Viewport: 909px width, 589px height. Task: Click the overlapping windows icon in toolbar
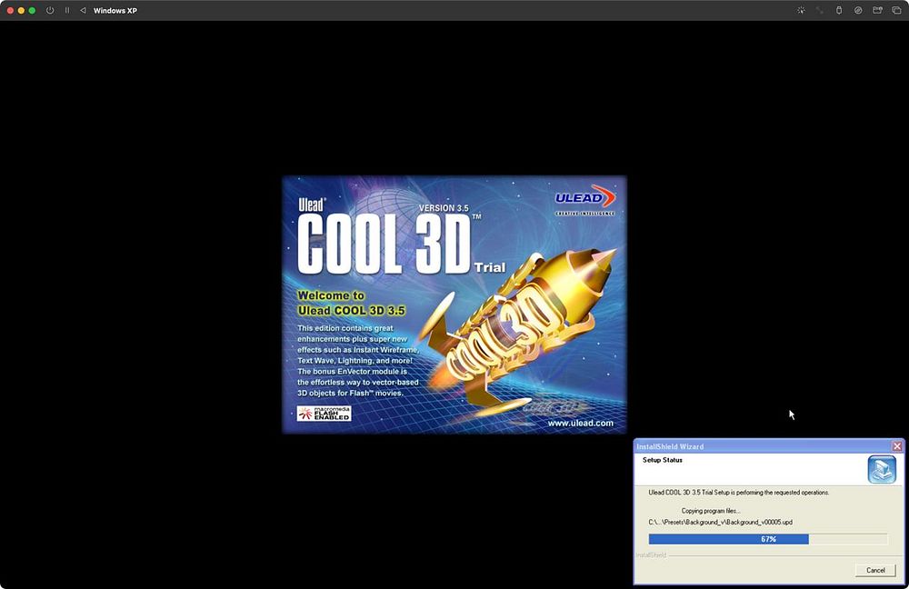pyautogui.click(x=896, y=10)
